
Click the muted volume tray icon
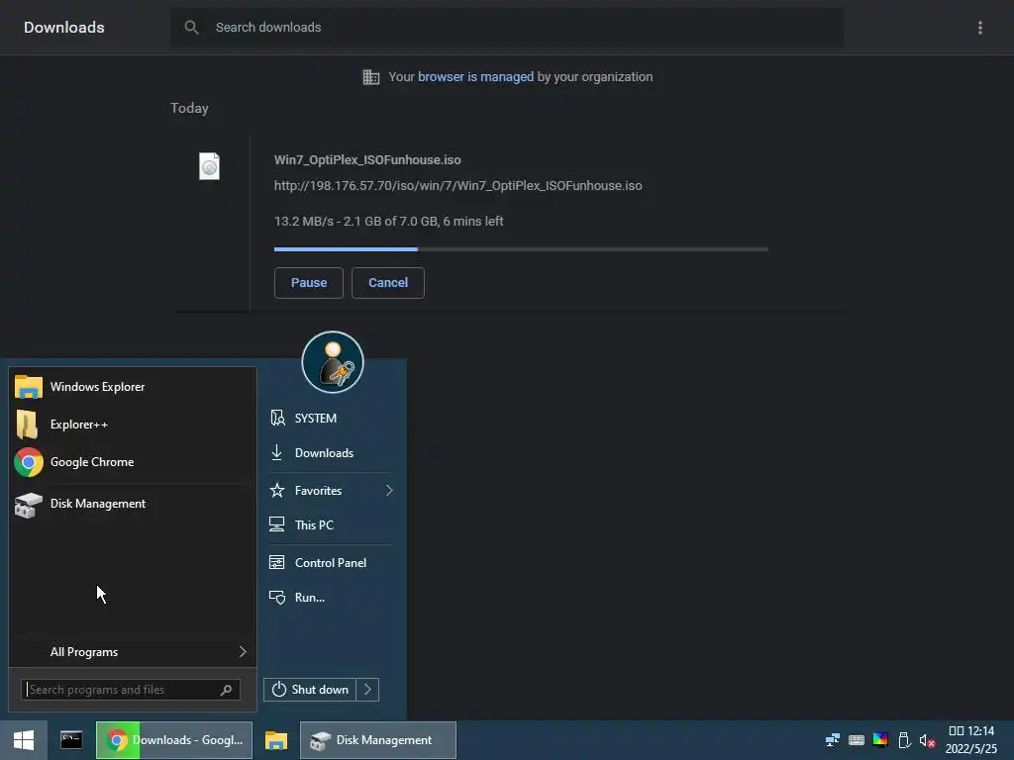coord(927,740)
